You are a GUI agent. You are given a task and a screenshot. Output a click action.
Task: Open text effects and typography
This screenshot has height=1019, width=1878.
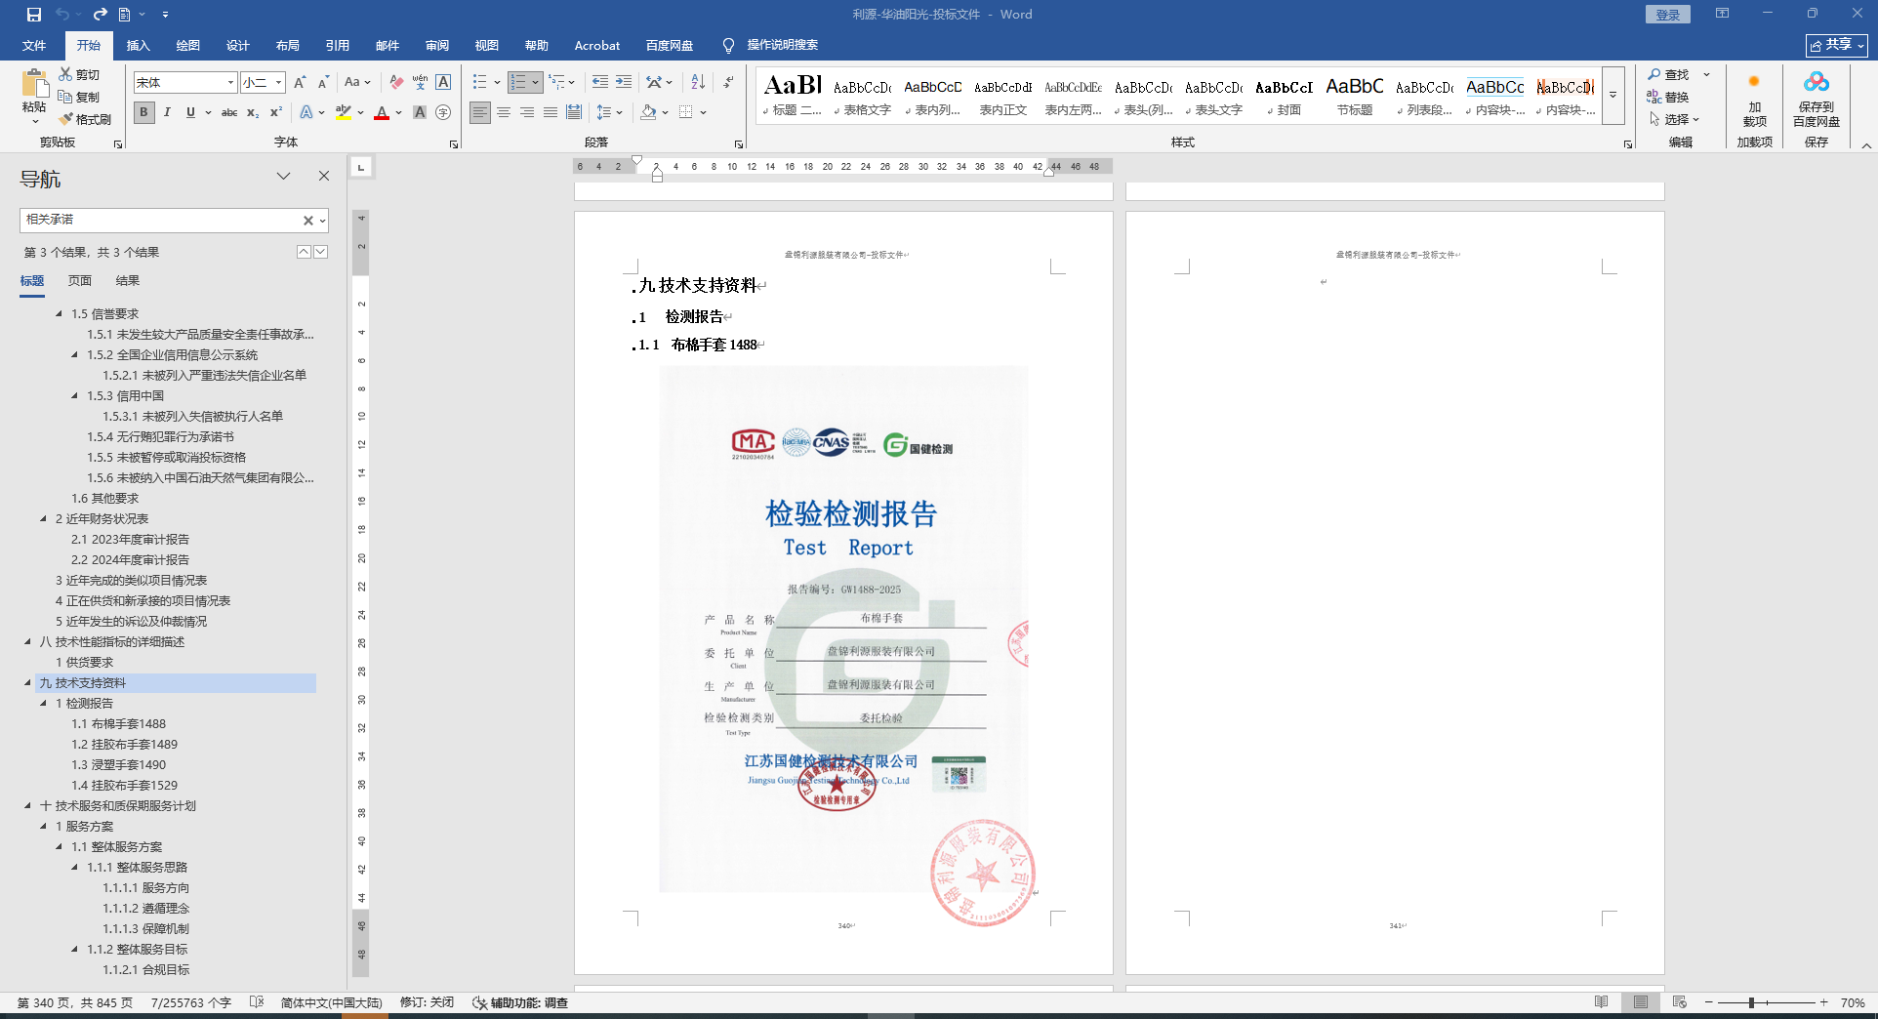[306, 112]
